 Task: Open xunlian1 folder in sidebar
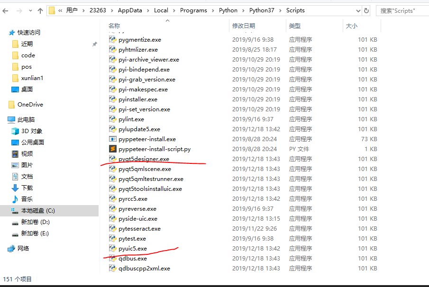32,78
